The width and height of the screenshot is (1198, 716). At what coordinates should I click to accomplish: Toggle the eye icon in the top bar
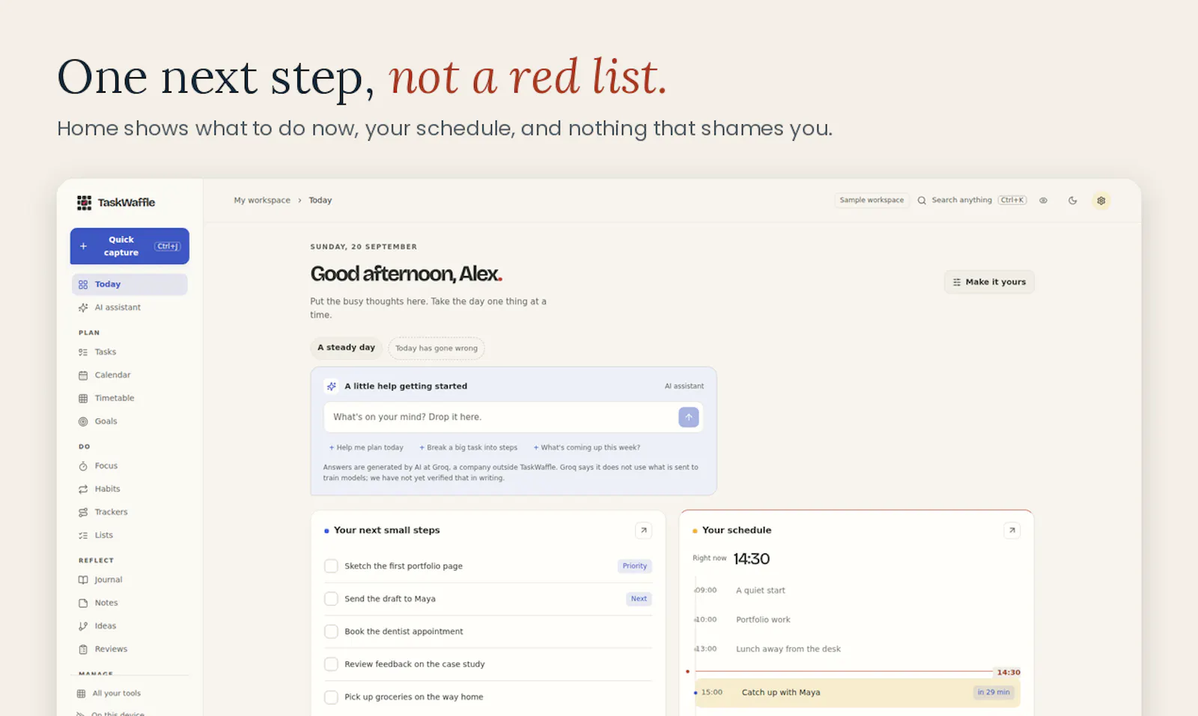click(1043, 201)
